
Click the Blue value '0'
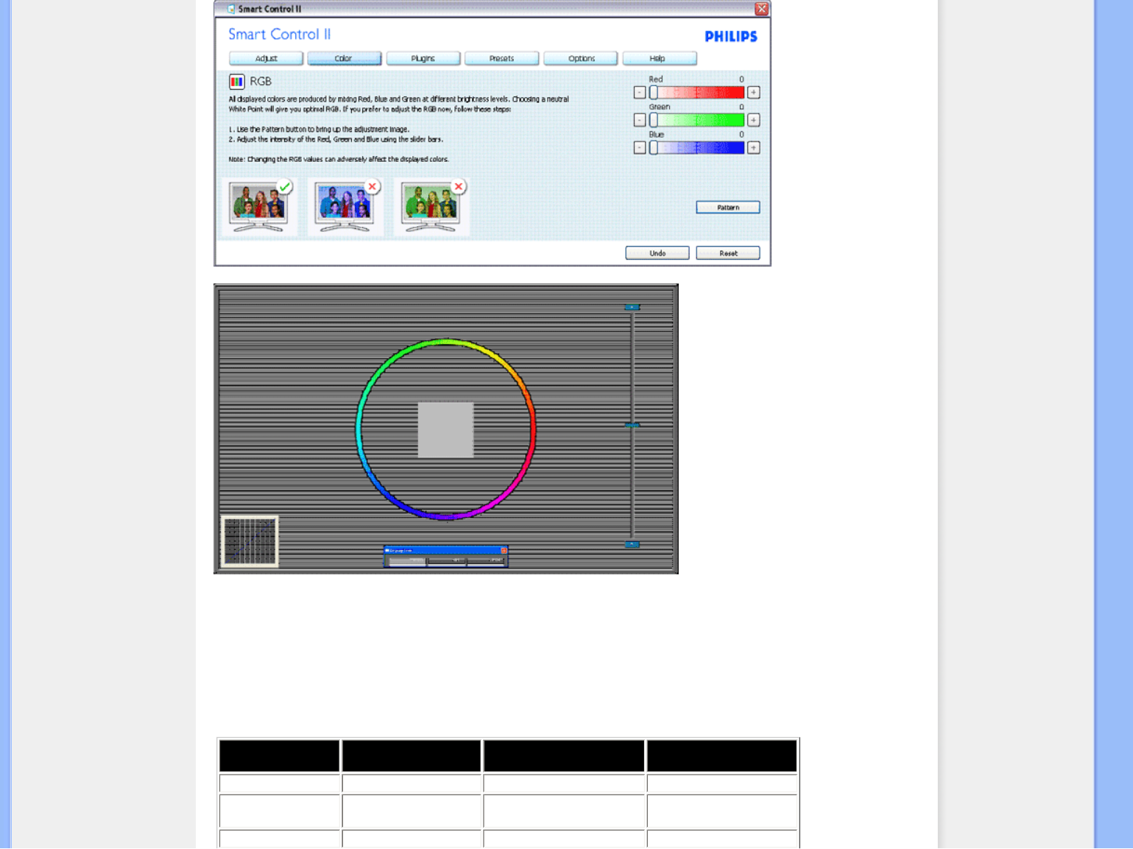pos(741,135)
